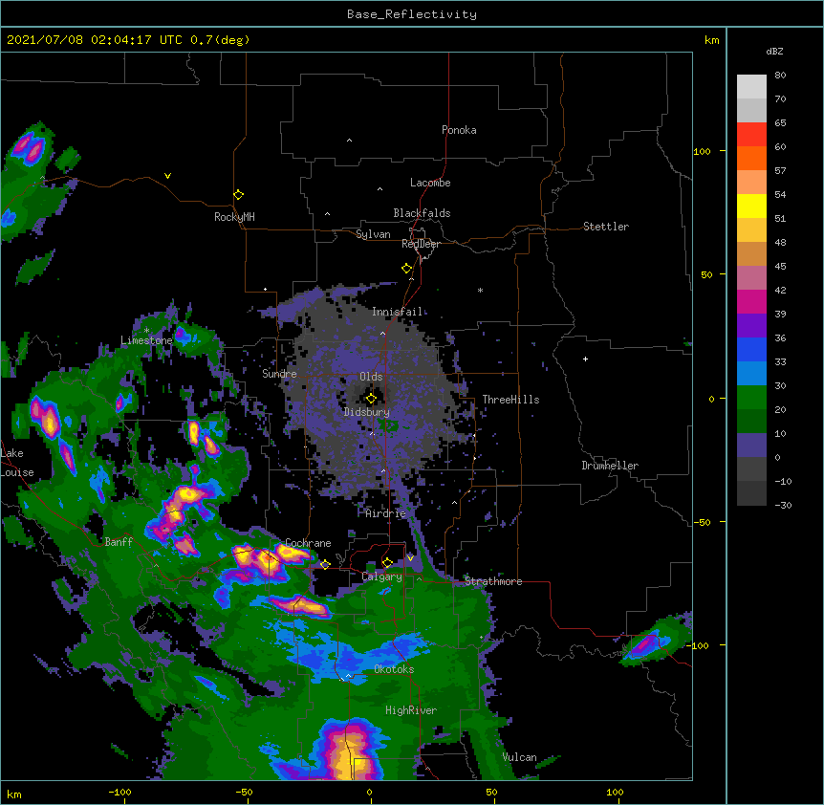Pick the blue 33–36 dBZ legend swatch
This screenshot has width=824, height=805.
751,349
